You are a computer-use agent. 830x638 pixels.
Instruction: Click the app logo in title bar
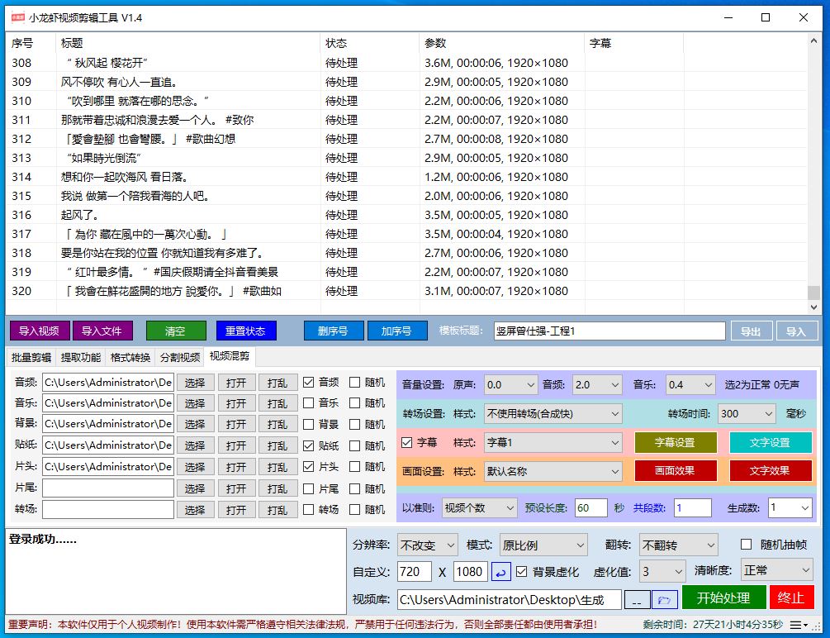pos(17,17)
